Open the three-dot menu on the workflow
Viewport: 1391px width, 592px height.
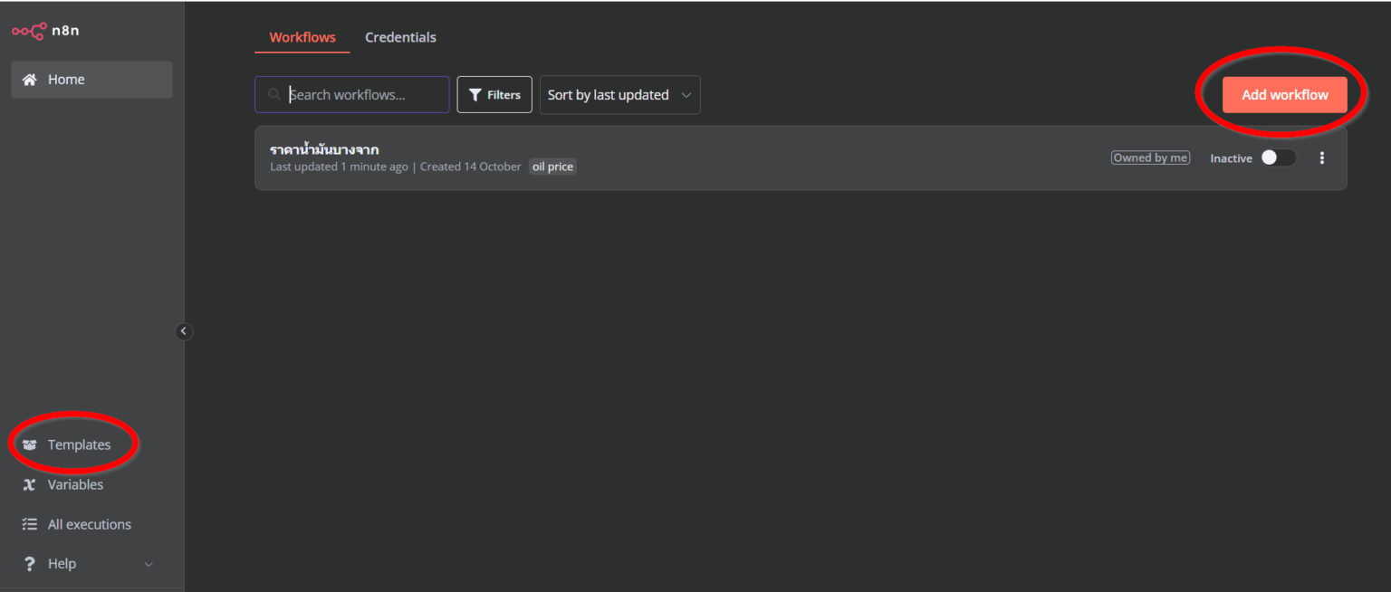coord(1321,158)
